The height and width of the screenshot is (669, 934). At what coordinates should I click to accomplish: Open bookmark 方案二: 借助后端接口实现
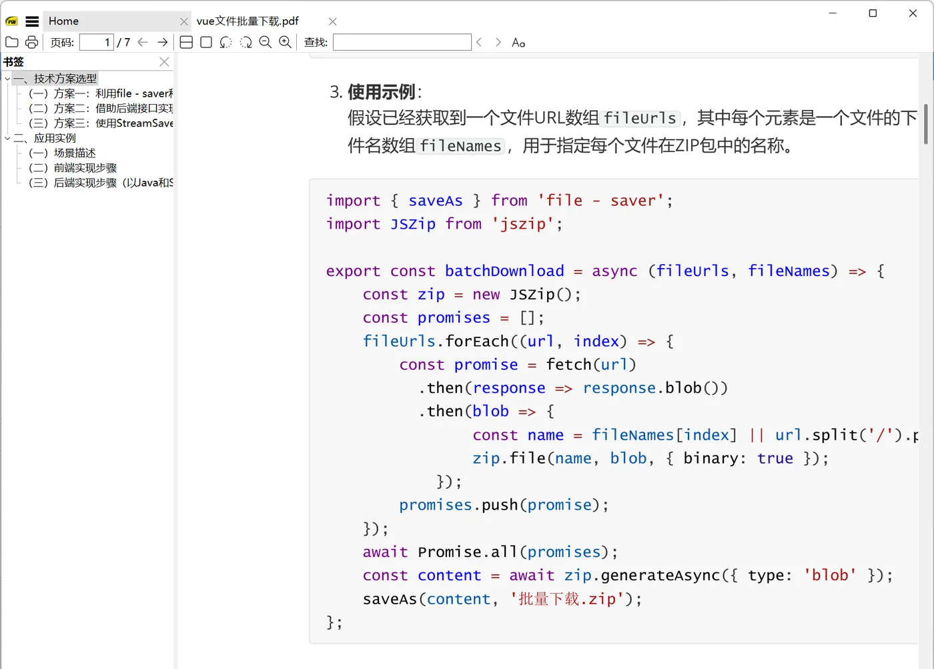tap(101, 108)
